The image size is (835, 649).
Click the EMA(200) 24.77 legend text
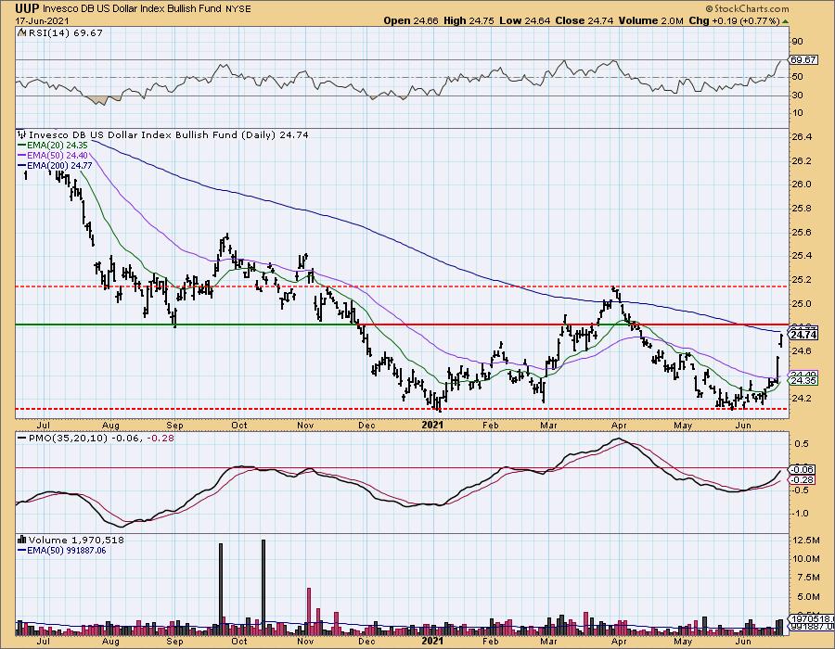[x=59, y=165]
